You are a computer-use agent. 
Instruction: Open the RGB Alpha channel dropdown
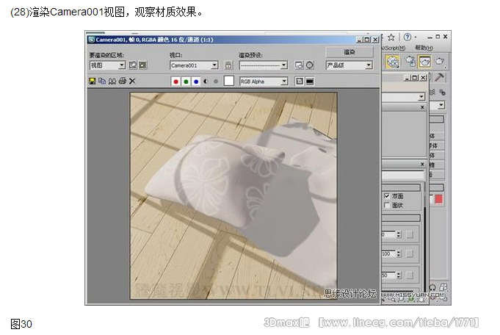pos(264,82)
